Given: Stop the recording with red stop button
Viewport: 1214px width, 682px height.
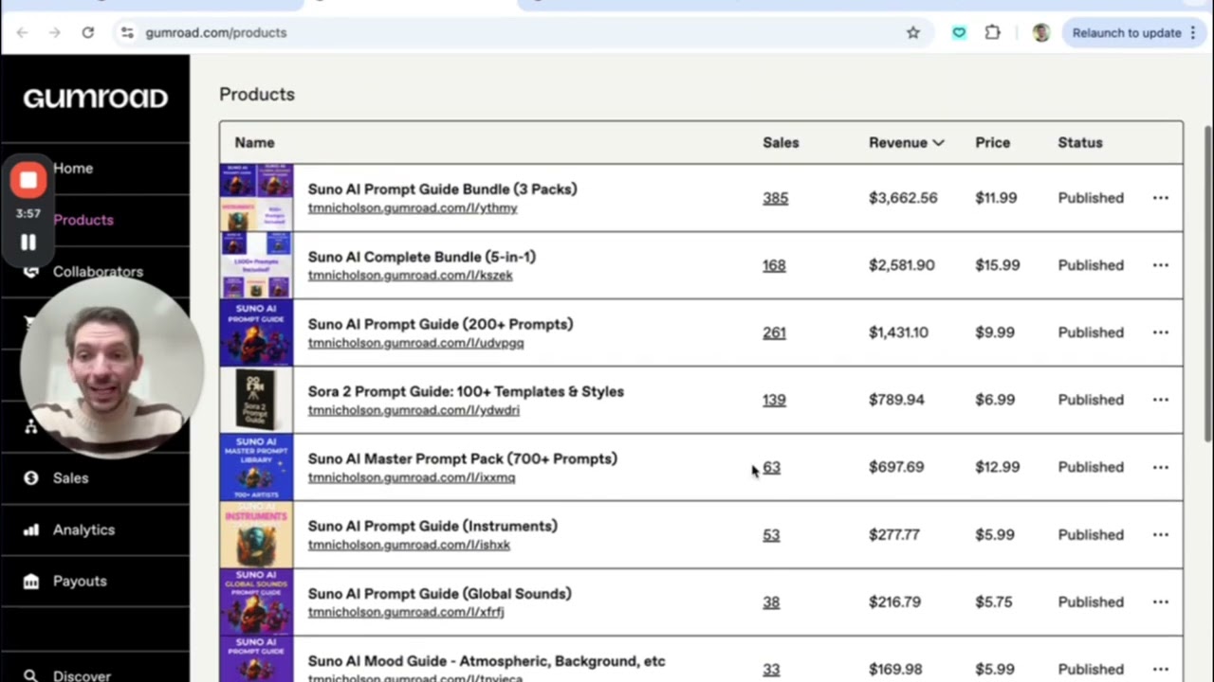Looking at the screenshot, I should pos(28,180).
